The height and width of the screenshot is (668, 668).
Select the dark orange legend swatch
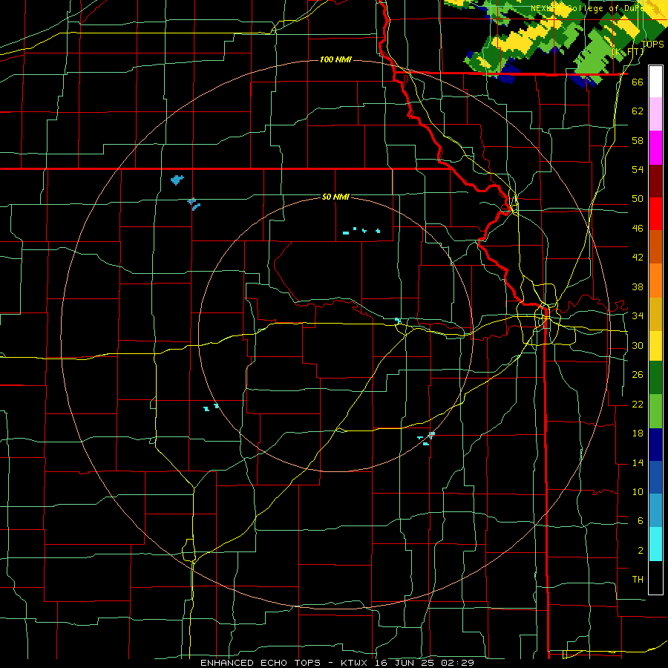click(655, 246)
